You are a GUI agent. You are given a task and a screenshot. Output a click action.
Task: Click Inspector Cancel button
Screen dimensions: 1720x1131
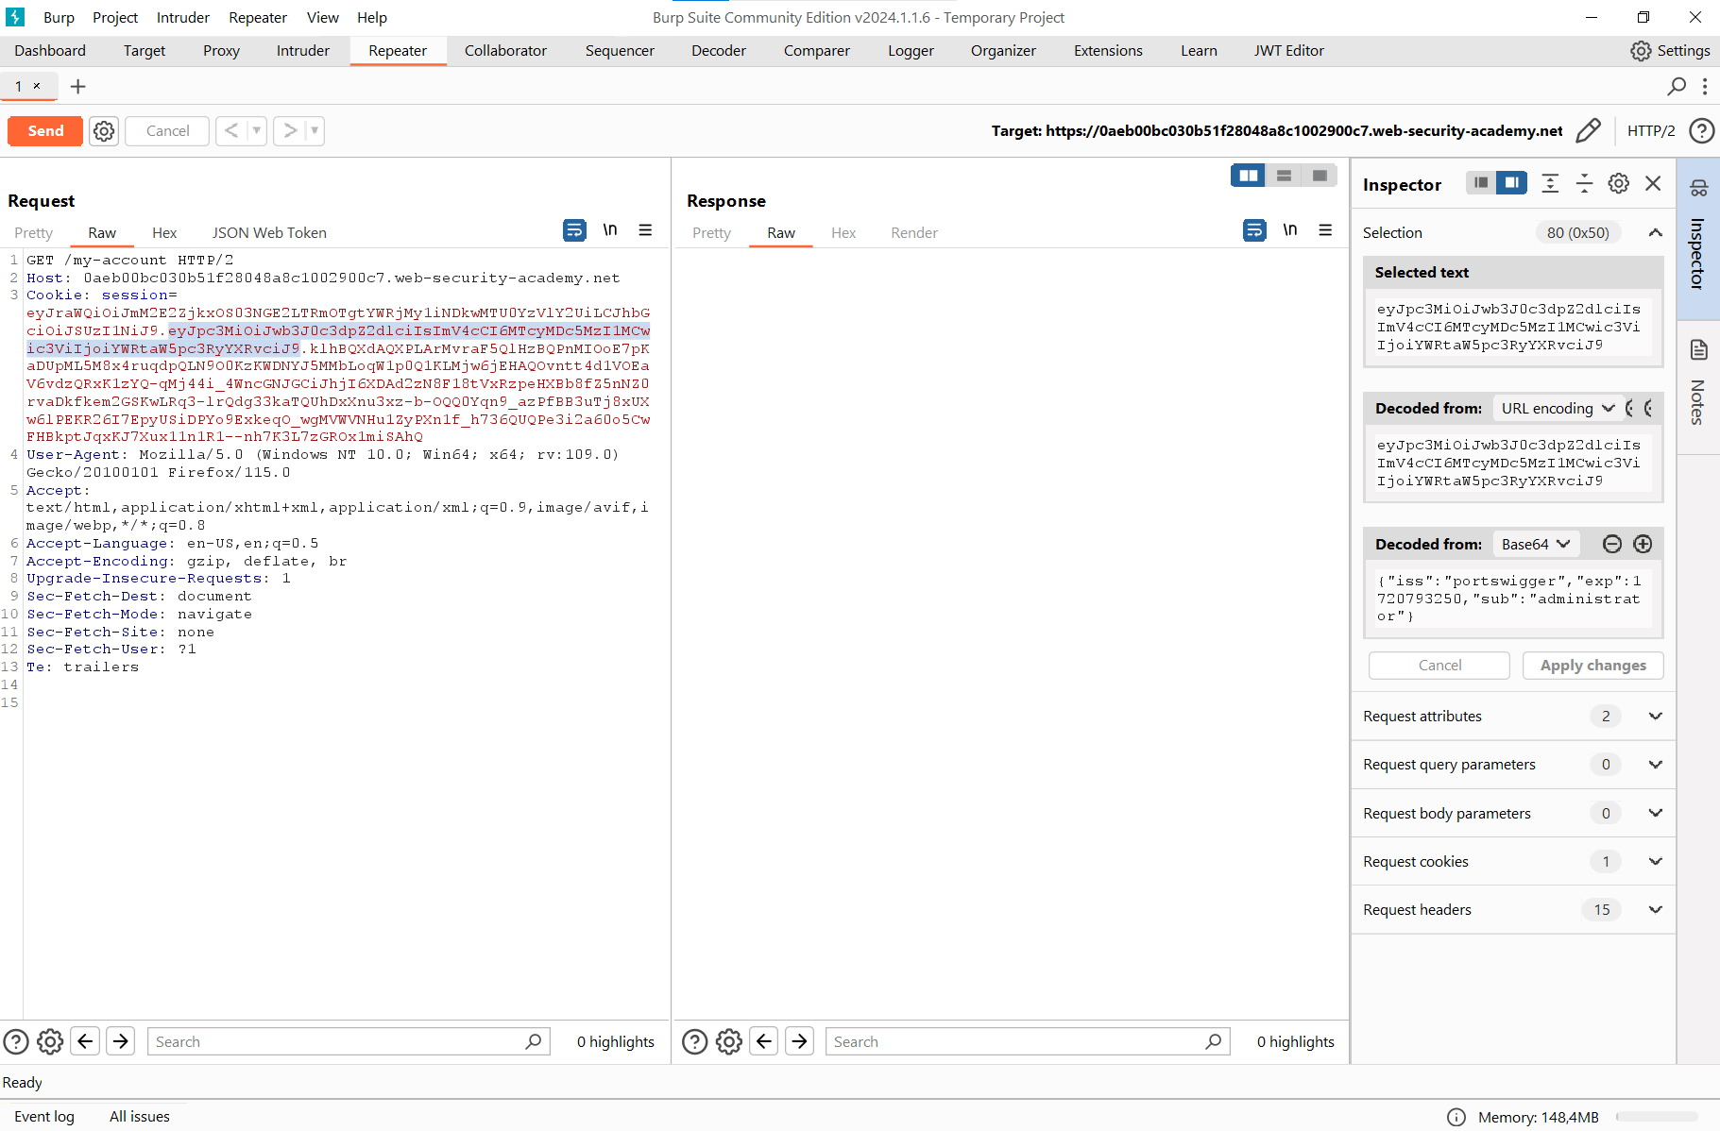tap(1439, 666)
